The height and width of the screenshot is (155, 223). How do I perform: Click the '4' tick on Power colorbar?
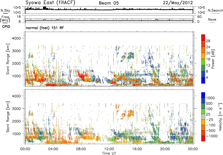207,77
